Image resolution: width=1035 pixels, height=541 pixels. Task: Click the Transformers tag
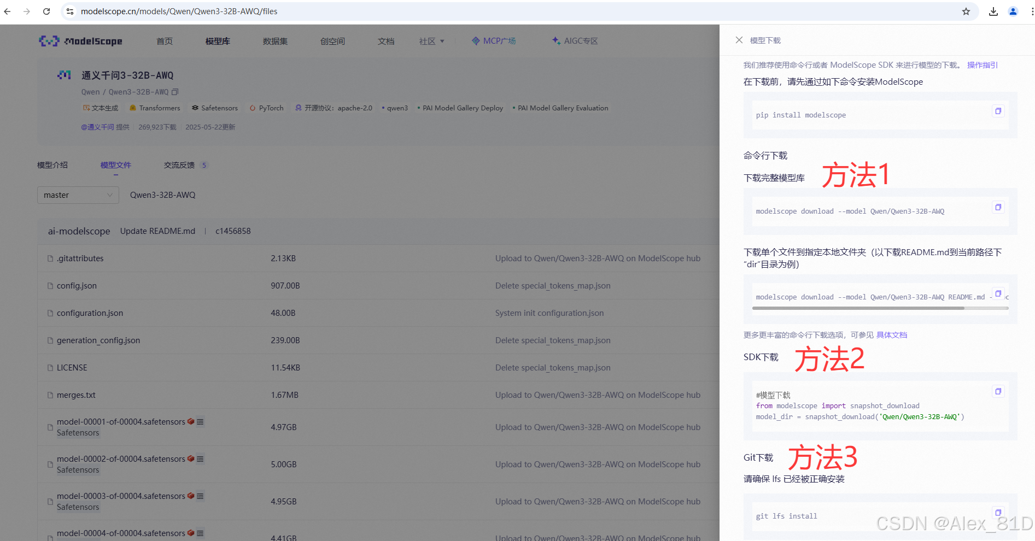pyautogui.click(x=155, y=108)
